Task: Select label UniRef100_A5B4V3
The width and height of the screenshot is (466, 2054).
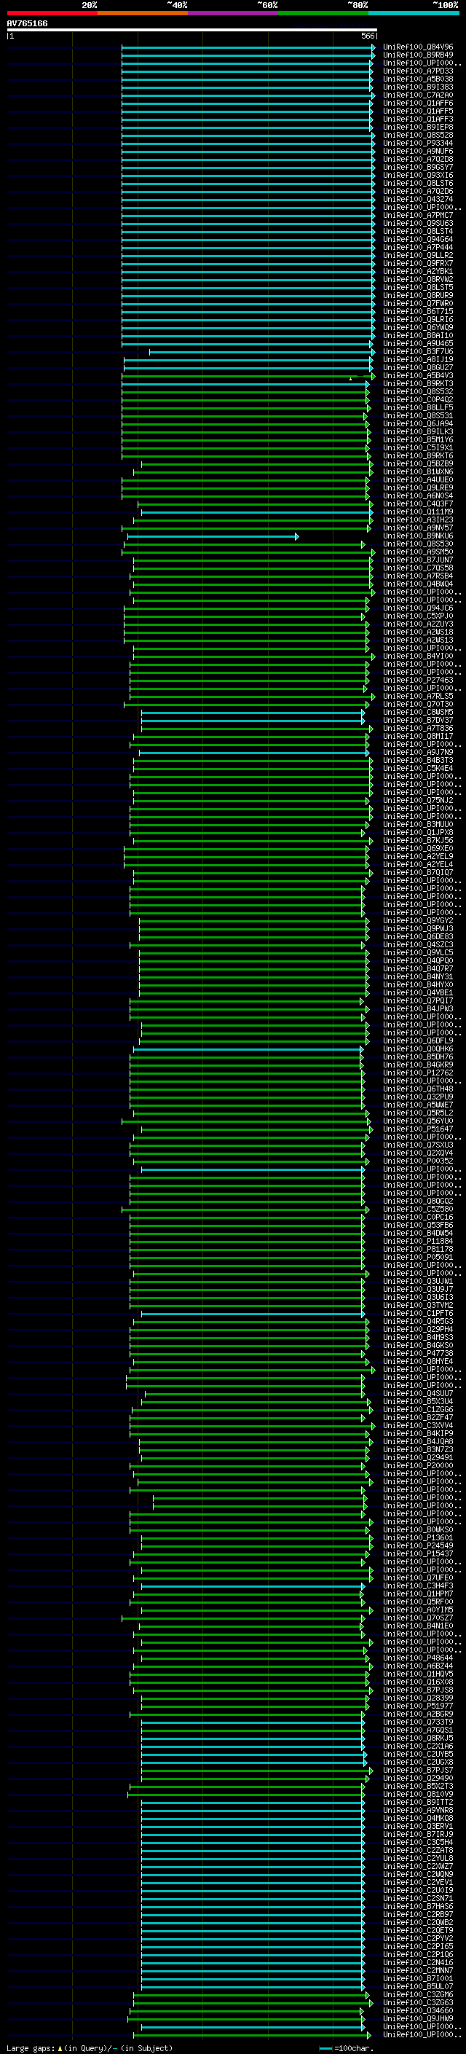Action: [x=418, y=375]
